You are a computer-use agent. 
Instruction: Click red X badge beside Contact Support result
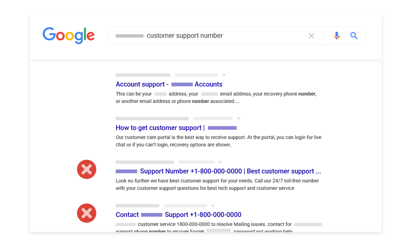coord(87,213)
